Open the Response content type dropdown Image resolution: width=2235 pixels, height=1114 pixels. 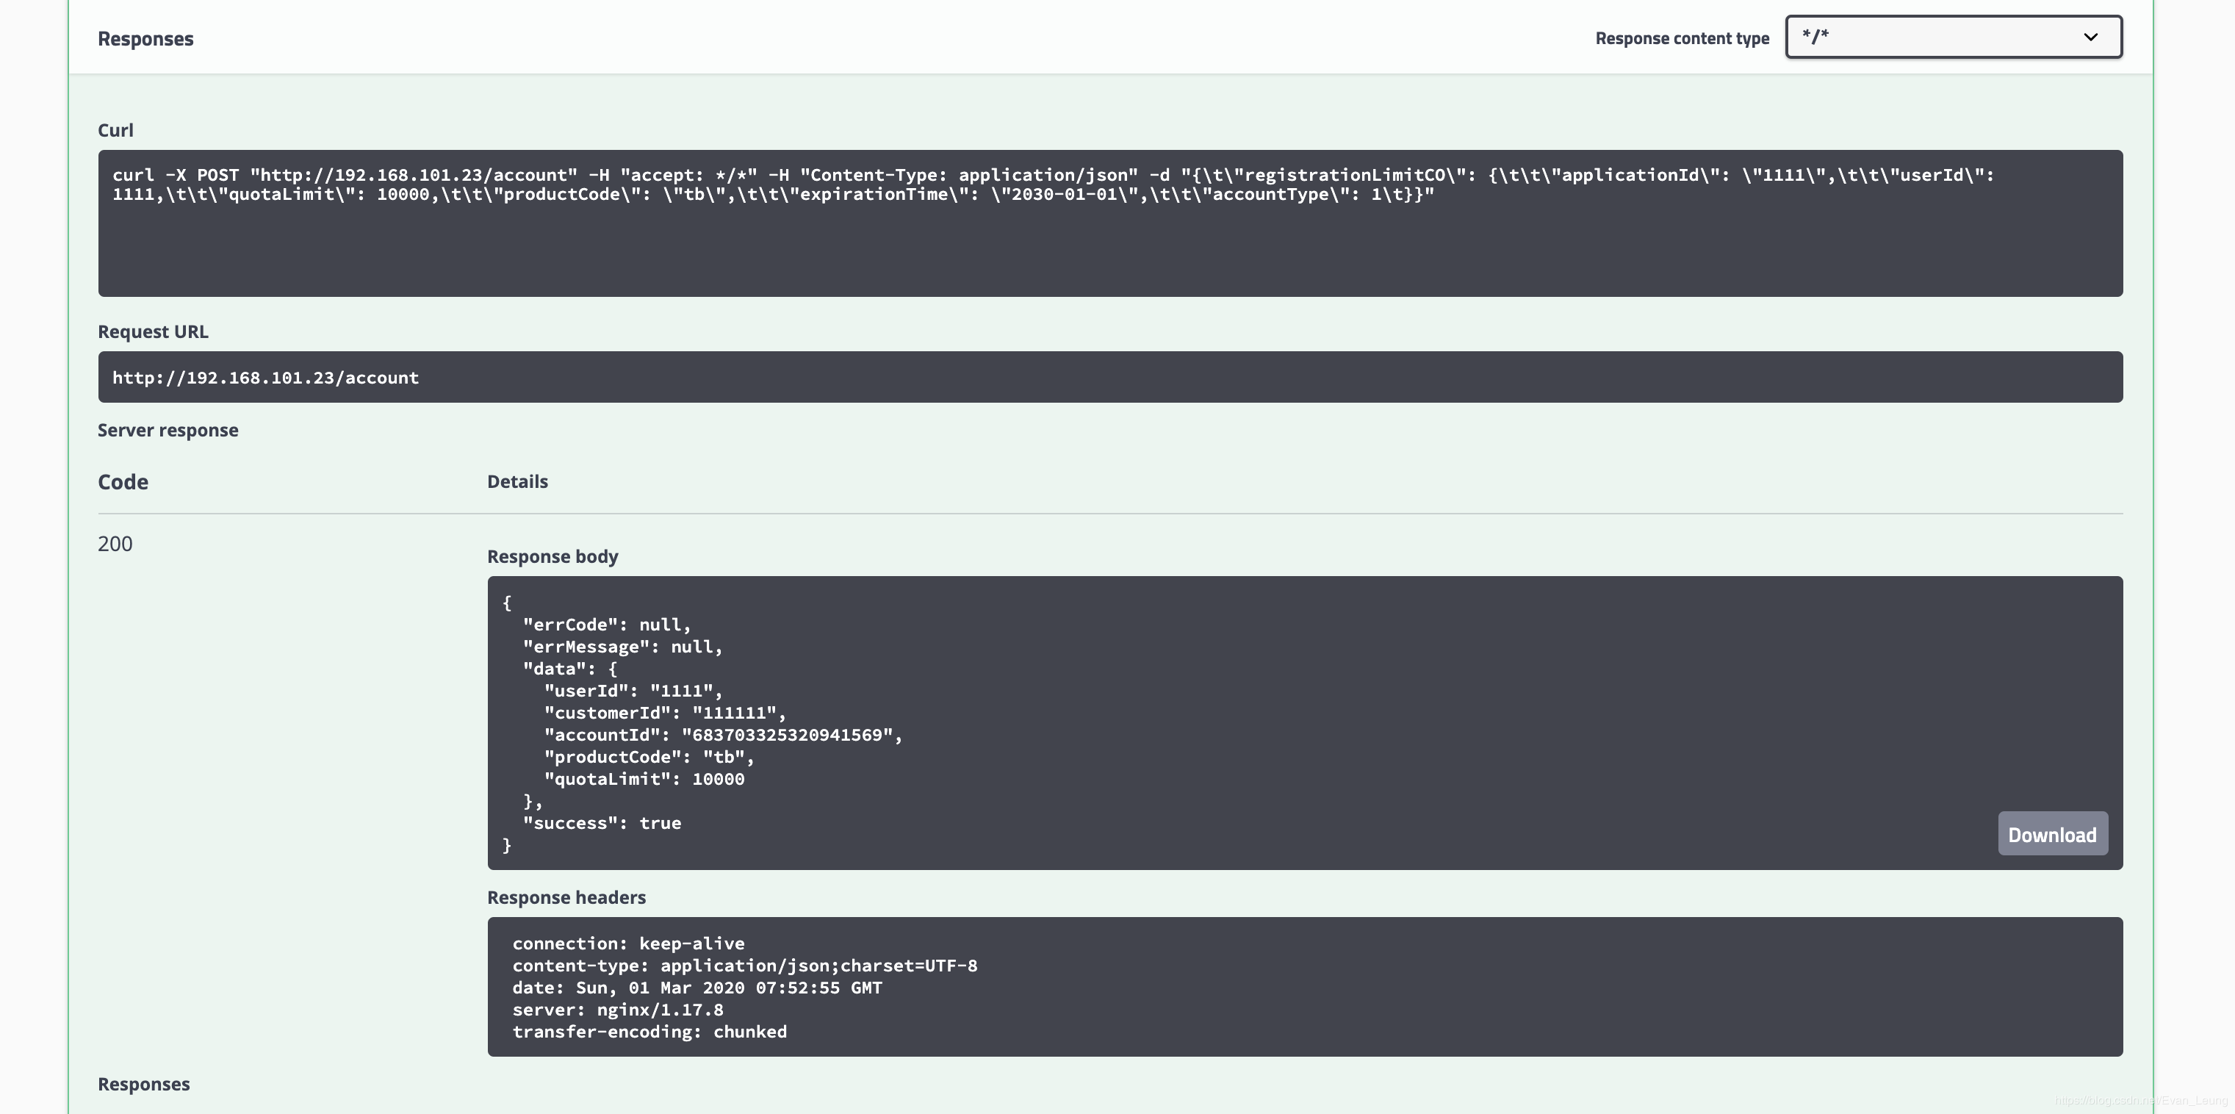(x=1952, y=37)
